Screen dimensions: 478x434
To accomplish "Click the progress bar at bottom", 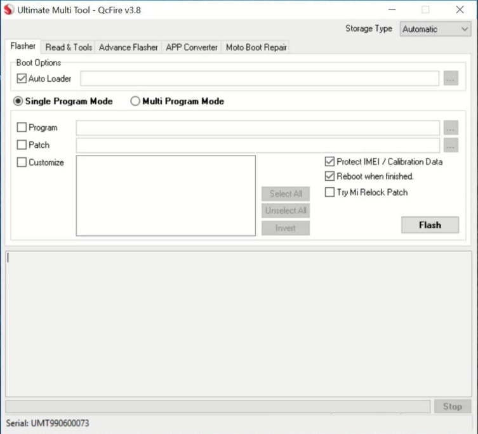I will [218, 407].
